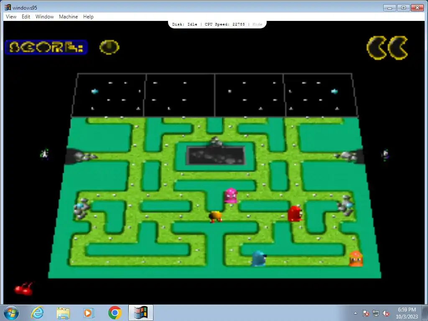Launch Google Chrome from taskbar
Screen dimensions: 428x321
(115, 313)
